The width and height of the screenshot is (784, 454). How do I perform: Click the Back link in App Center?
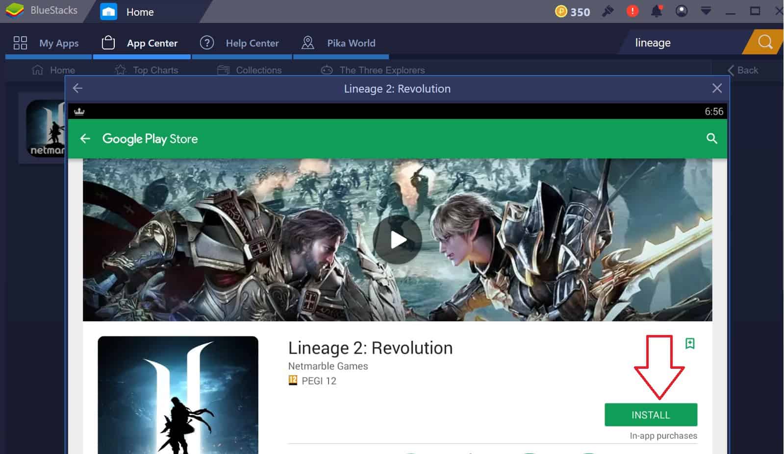click(x=743, y=70)
